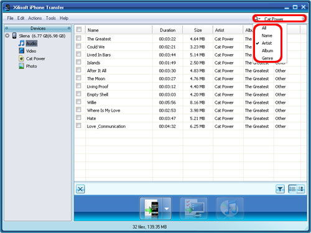This screenshot has height=233, width=311.
Task: Check the box for Hate
Action: (x=78, y=117)
